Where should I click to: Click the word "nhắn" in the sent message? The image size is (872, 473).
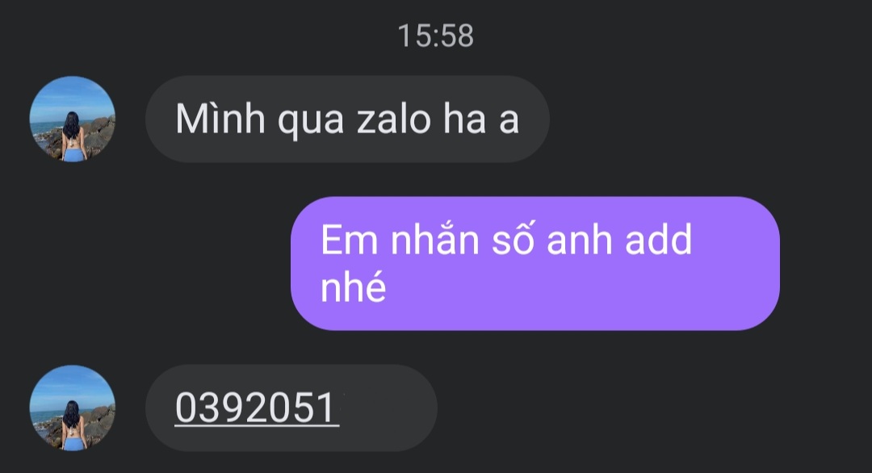coord(435,240)
